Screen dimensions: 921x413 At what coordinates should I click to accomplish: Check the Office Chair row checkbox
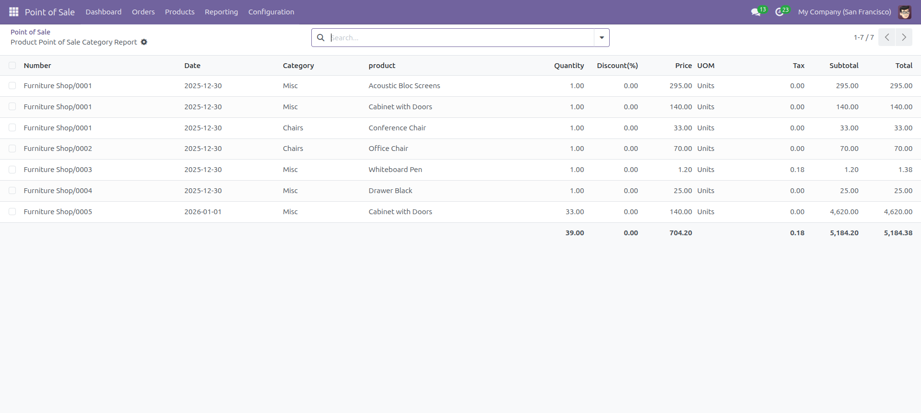[12, 149]
